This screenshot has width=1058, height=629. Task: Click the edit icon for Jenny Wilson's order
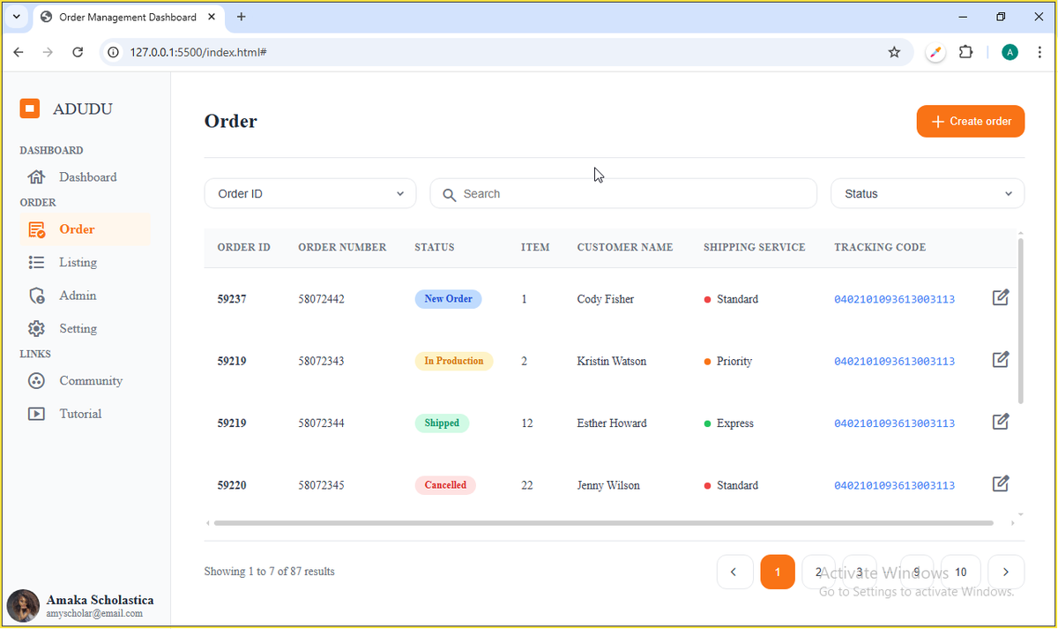point(1000,483)
